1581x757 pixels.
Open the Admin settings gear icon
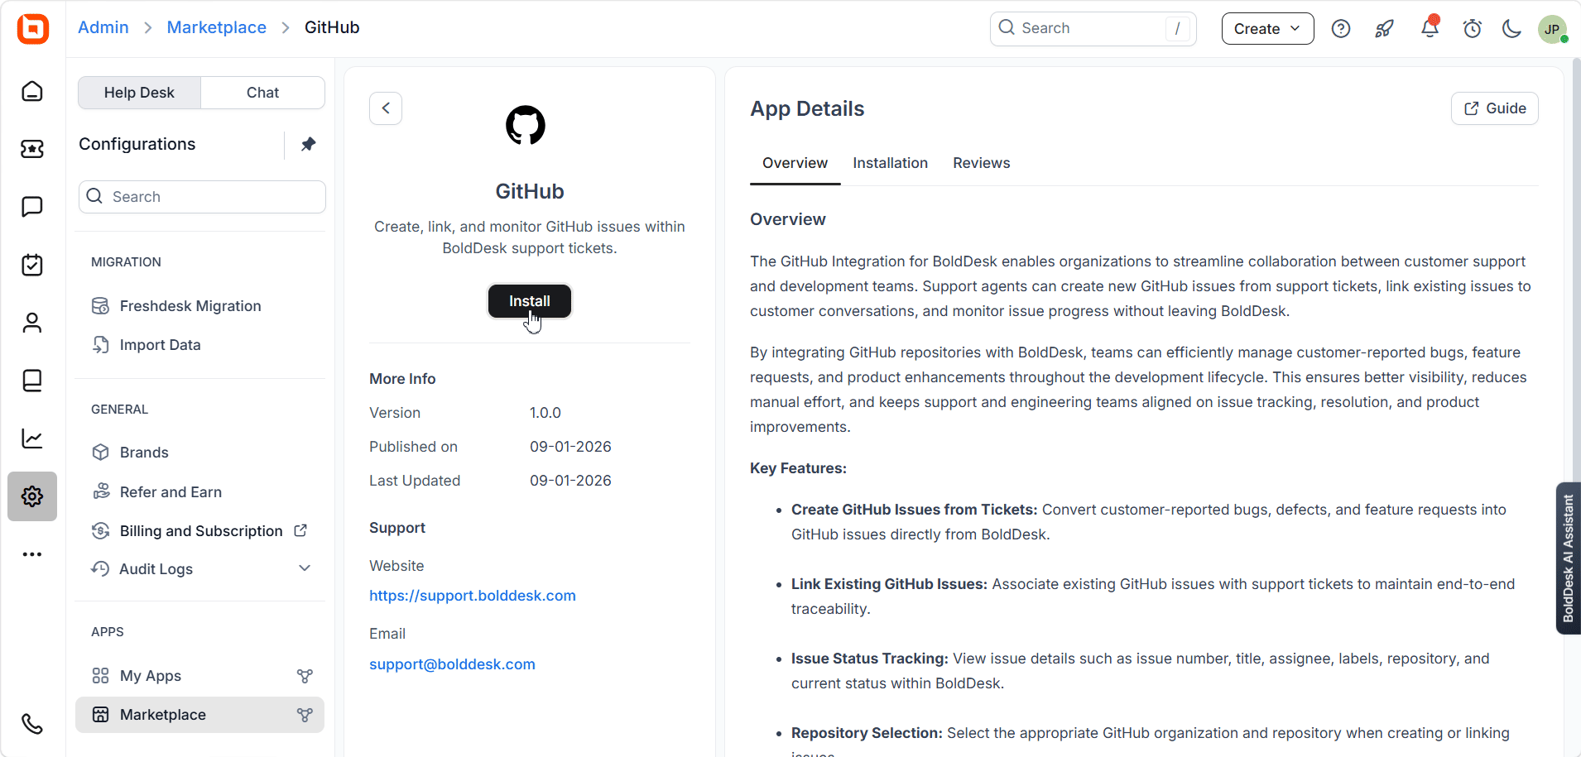(x=32, y=496)
